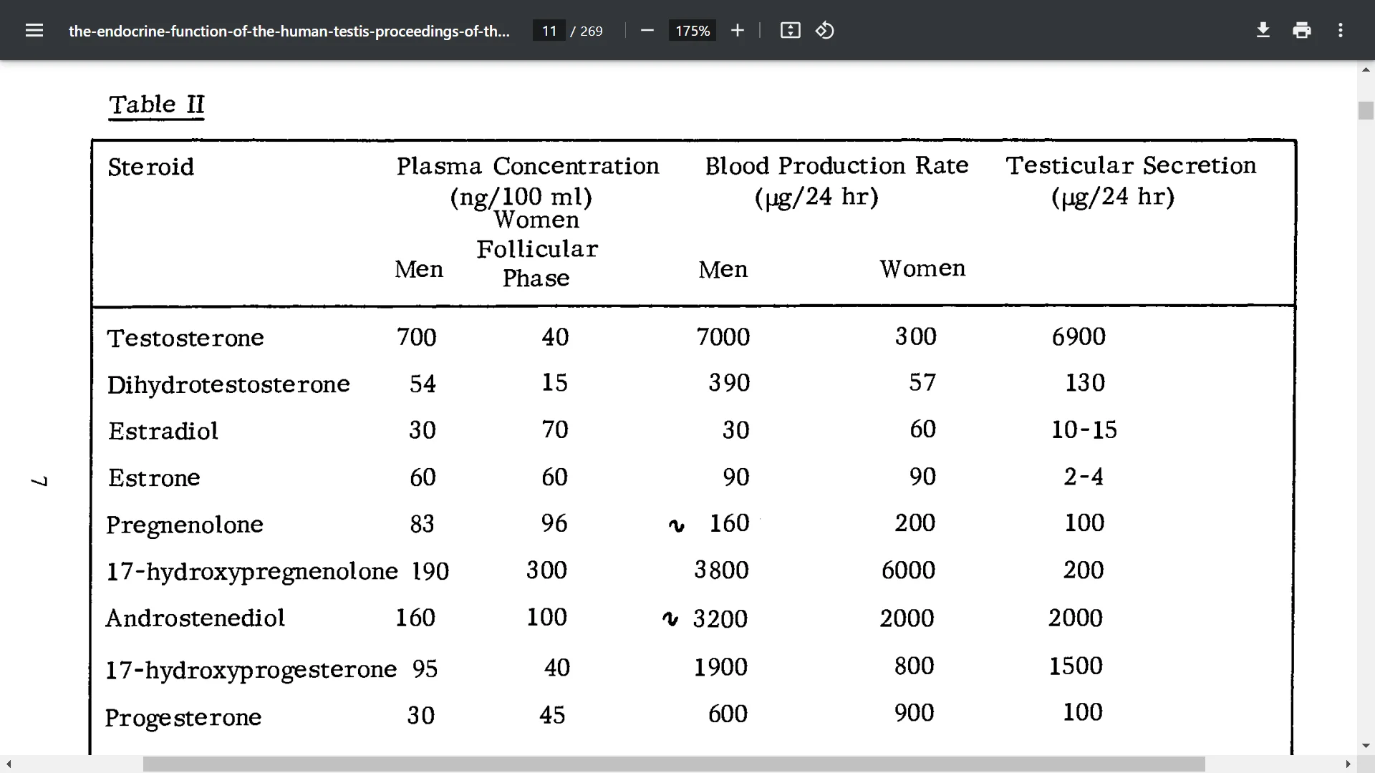
Task: Click the value 2-4 for Estrone
Action: pos(1084,477)
